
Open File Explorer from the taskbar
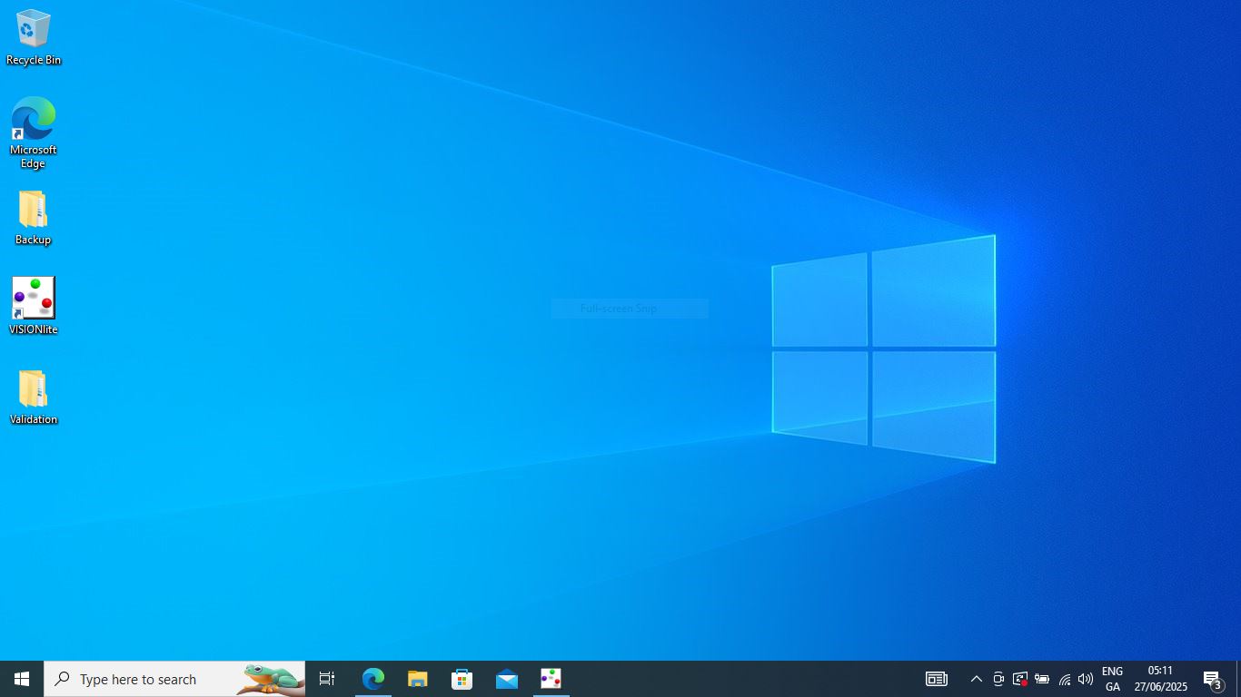[417, 679]
